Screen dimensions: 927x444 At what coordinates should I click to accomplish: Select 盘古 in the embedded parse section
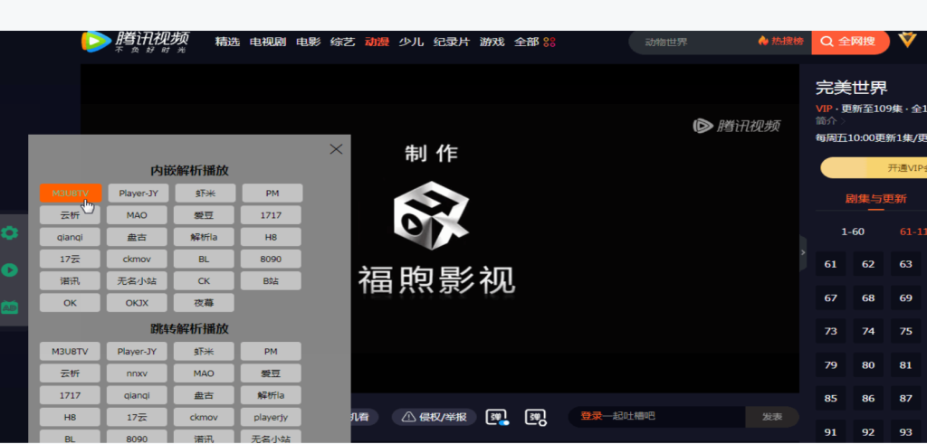click(x=138, y=237)
